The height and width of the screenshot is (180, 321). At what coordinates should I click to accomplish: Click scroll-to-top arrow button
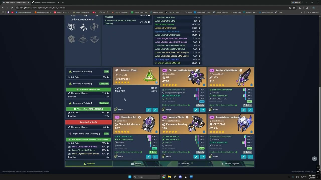(314, 159)
